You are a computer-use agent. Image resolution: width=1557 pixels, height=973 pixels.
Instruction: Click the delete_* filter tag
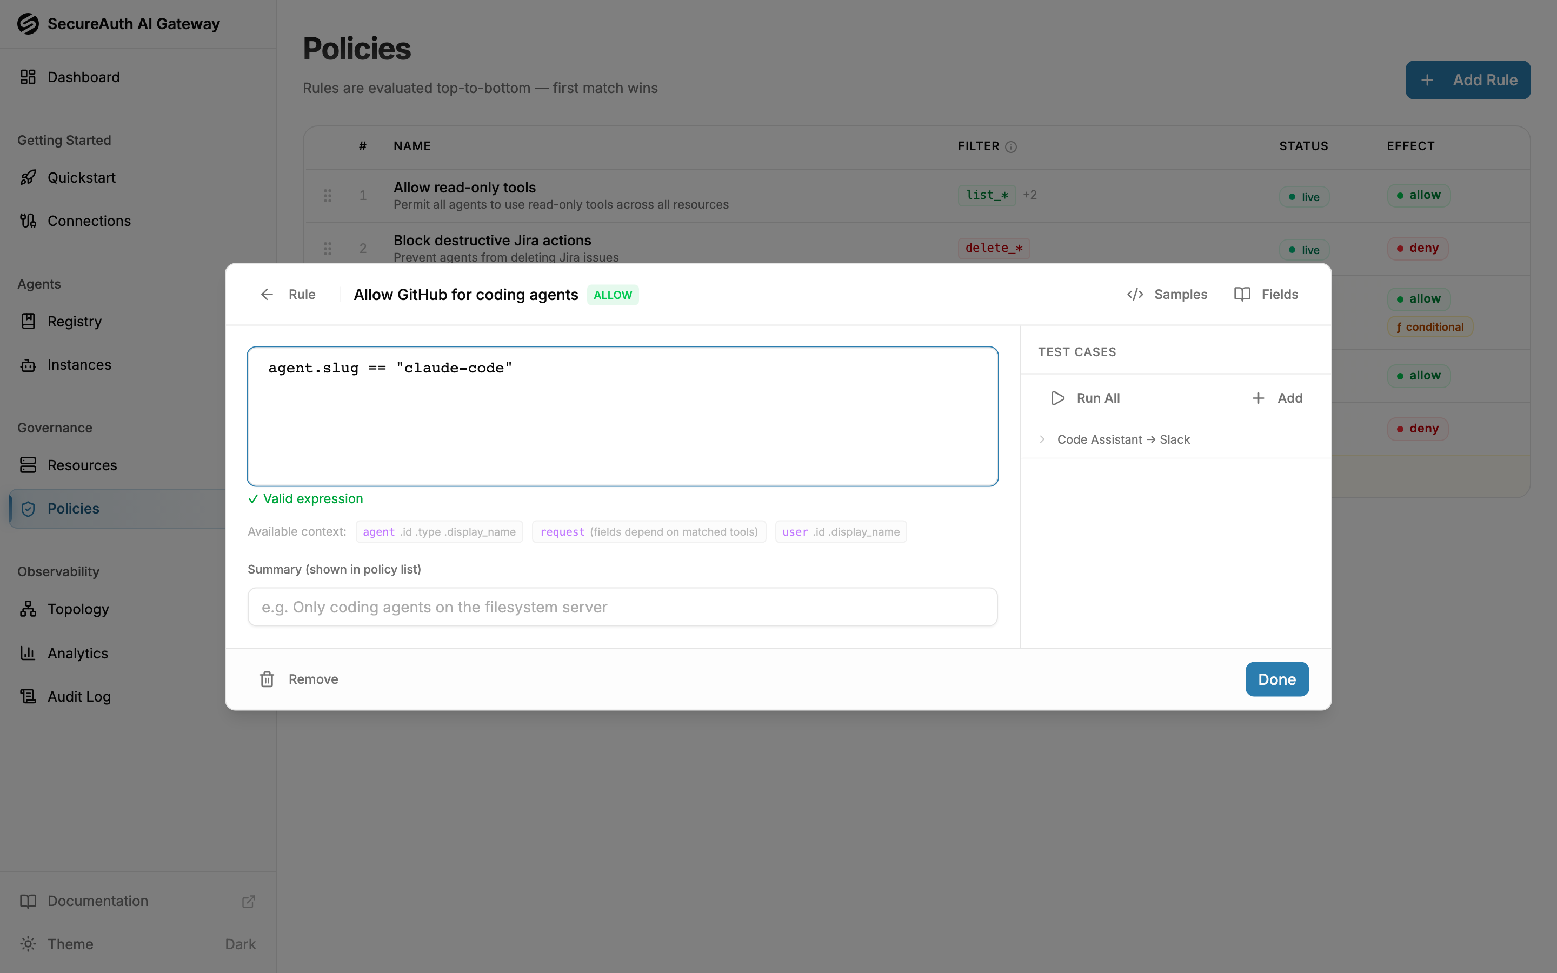tap(994, 249)
